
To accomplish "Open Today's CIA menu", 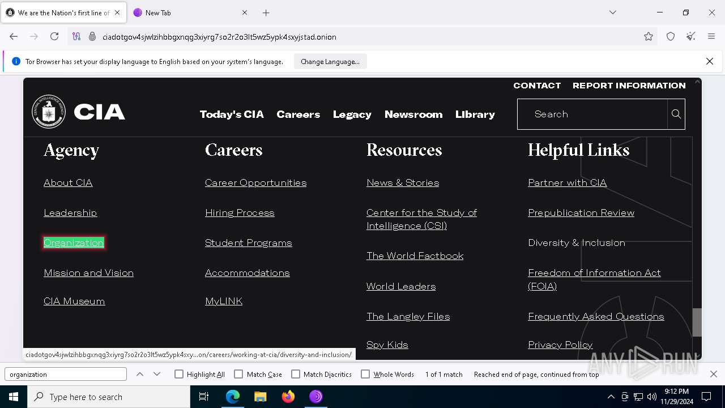I will pyautogui.click(x=232, y=114).
